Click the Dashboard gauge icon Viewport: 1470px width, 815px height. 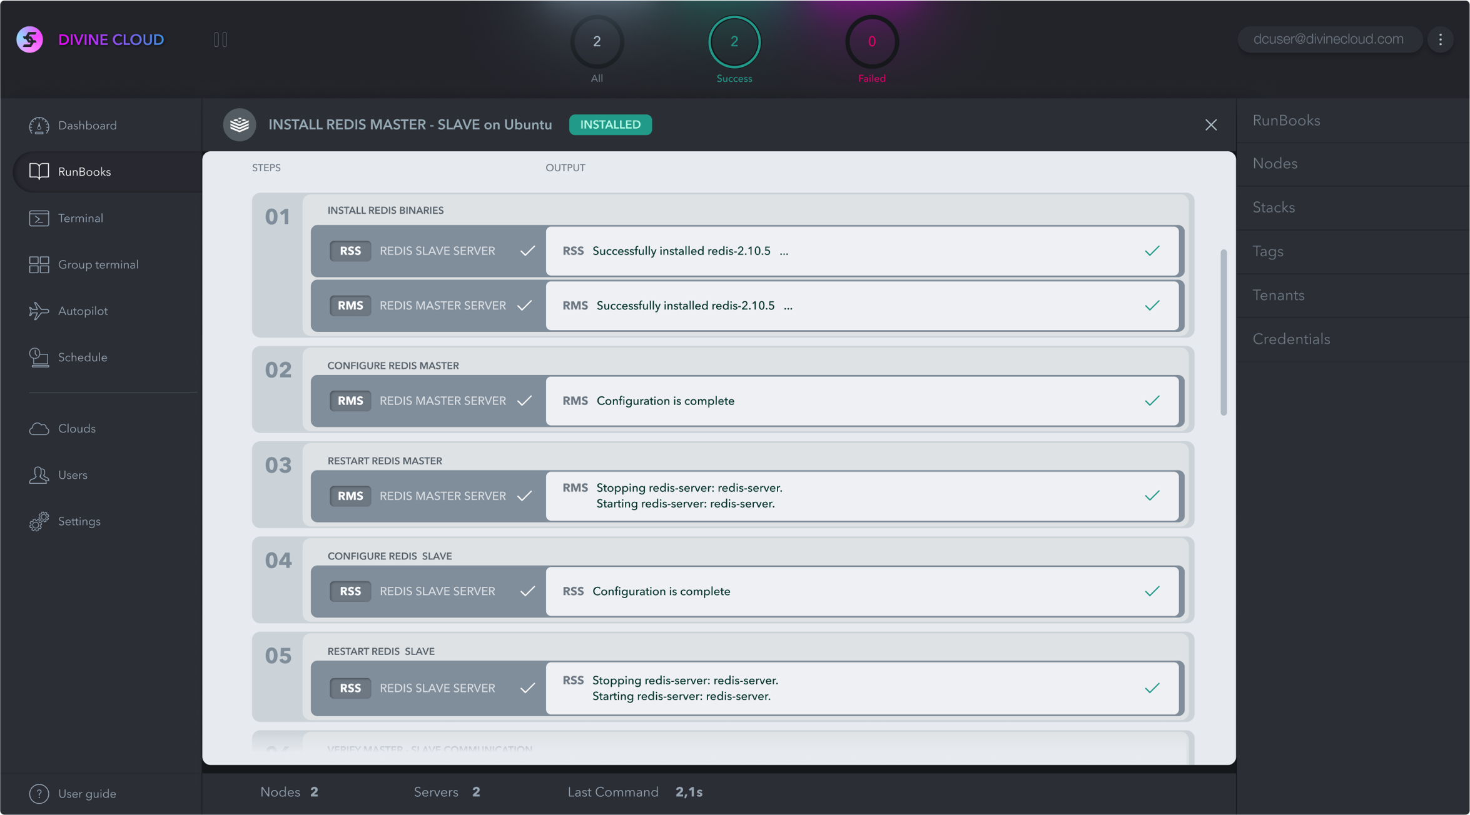pos(39,126)
